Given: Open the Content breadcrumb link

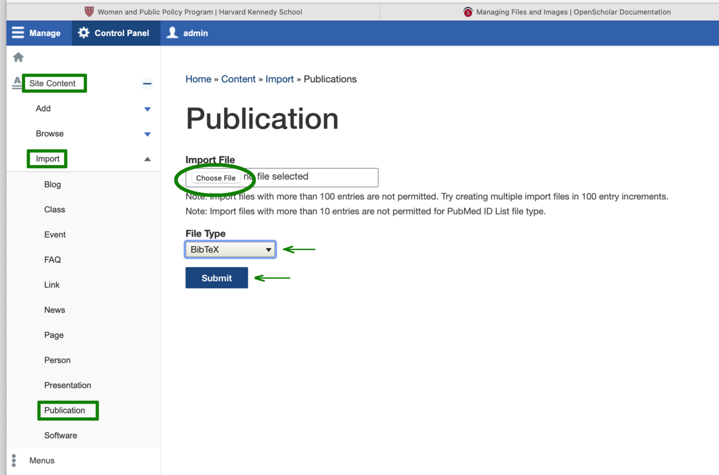Looking at the screenshot, I should coord(238,79).
